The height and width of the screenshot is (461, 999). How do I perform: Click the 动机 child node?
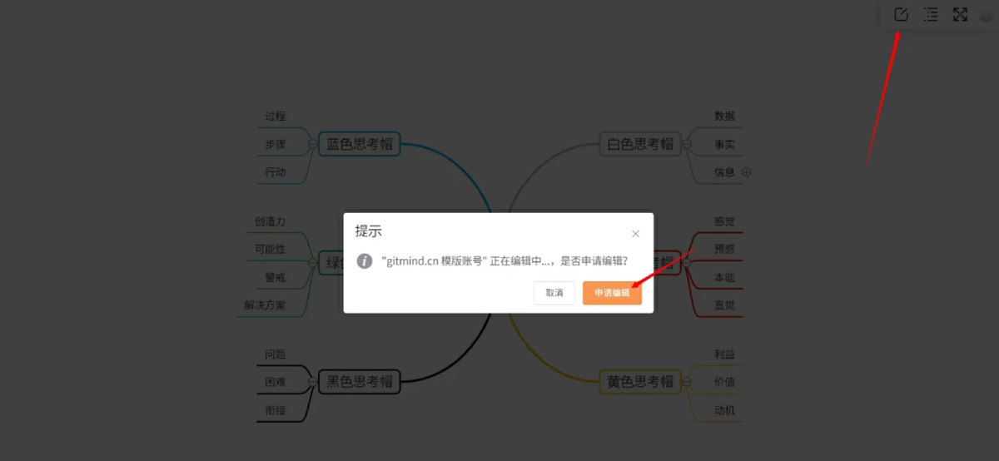coord(724,410)
